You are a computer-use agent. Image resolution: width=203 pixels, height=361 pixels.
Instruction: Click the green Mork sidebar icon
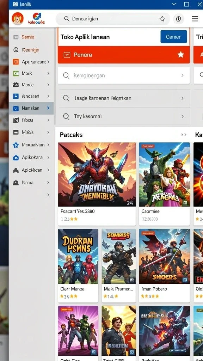(x=16, y=73)
